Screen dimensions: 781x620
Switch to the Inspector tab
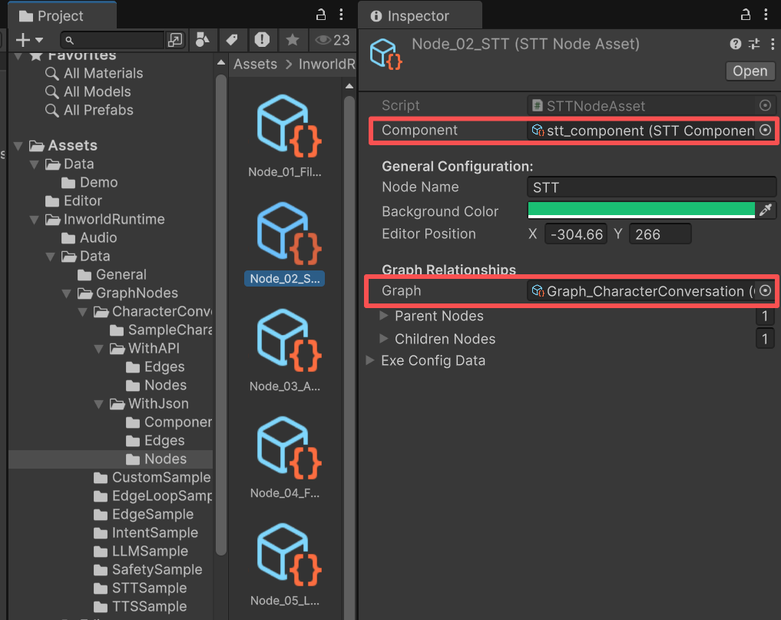coord(419,16)
